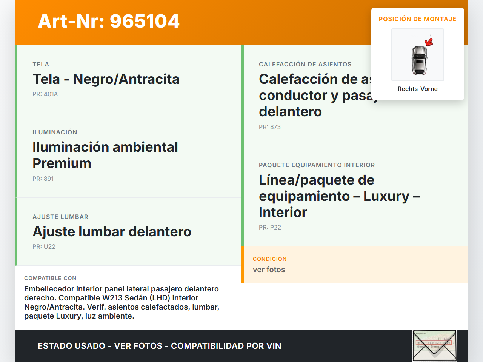This screenshot has height=362, width=483.
Task: Open the VIN envelope thumbnail
Action: tap(434, 346)
